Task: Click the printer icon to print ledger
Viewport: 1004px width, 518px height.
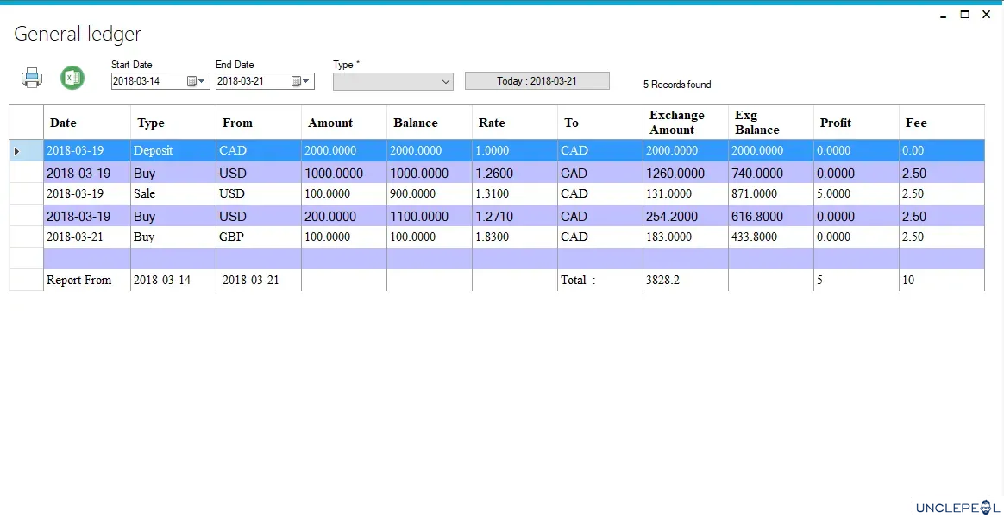Action: [x=32, y=78]
